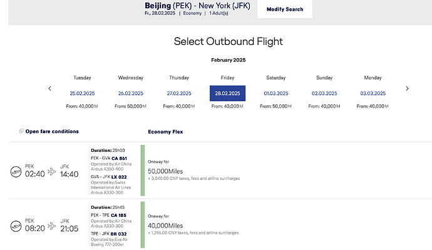Click the next week arrow
The width and height of the screenshot is (432, 250).
coord(407,89)
